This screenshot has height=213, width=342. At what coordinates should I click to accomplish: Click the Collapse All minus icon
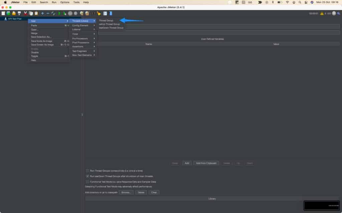48,13
